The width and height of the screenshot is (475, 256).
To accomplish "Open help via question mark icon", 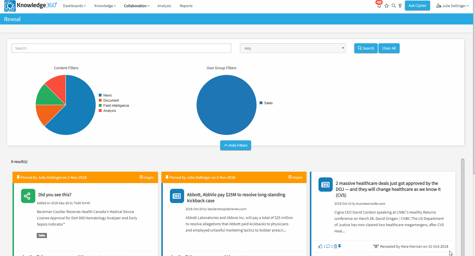I will click(400, 6).
